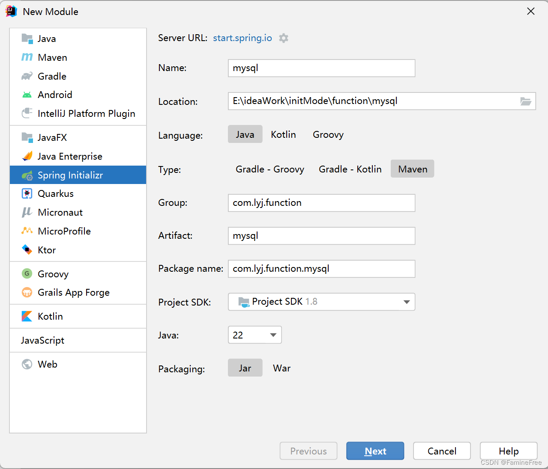Select JavaScript in the sidebar
This screenshot has height=469, width=548.
point(42,340)
